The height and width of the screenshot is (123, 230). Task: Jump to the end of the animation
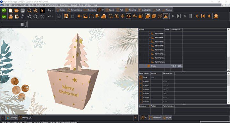179,16
